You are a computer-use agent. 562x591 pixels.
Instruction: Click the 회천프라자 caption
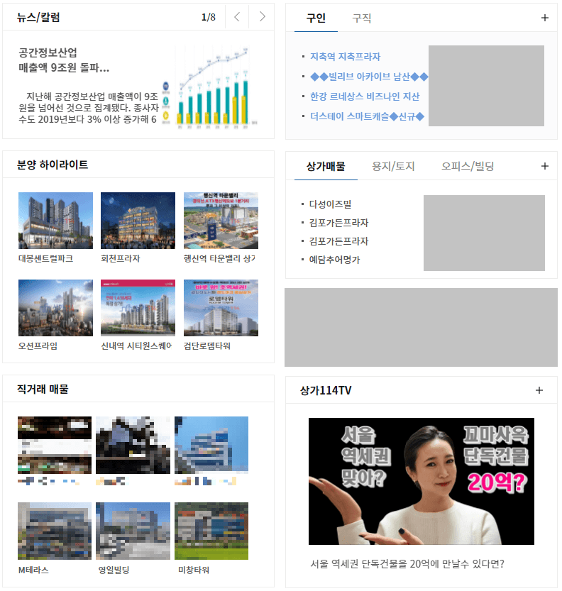click(x=120, y=258)
